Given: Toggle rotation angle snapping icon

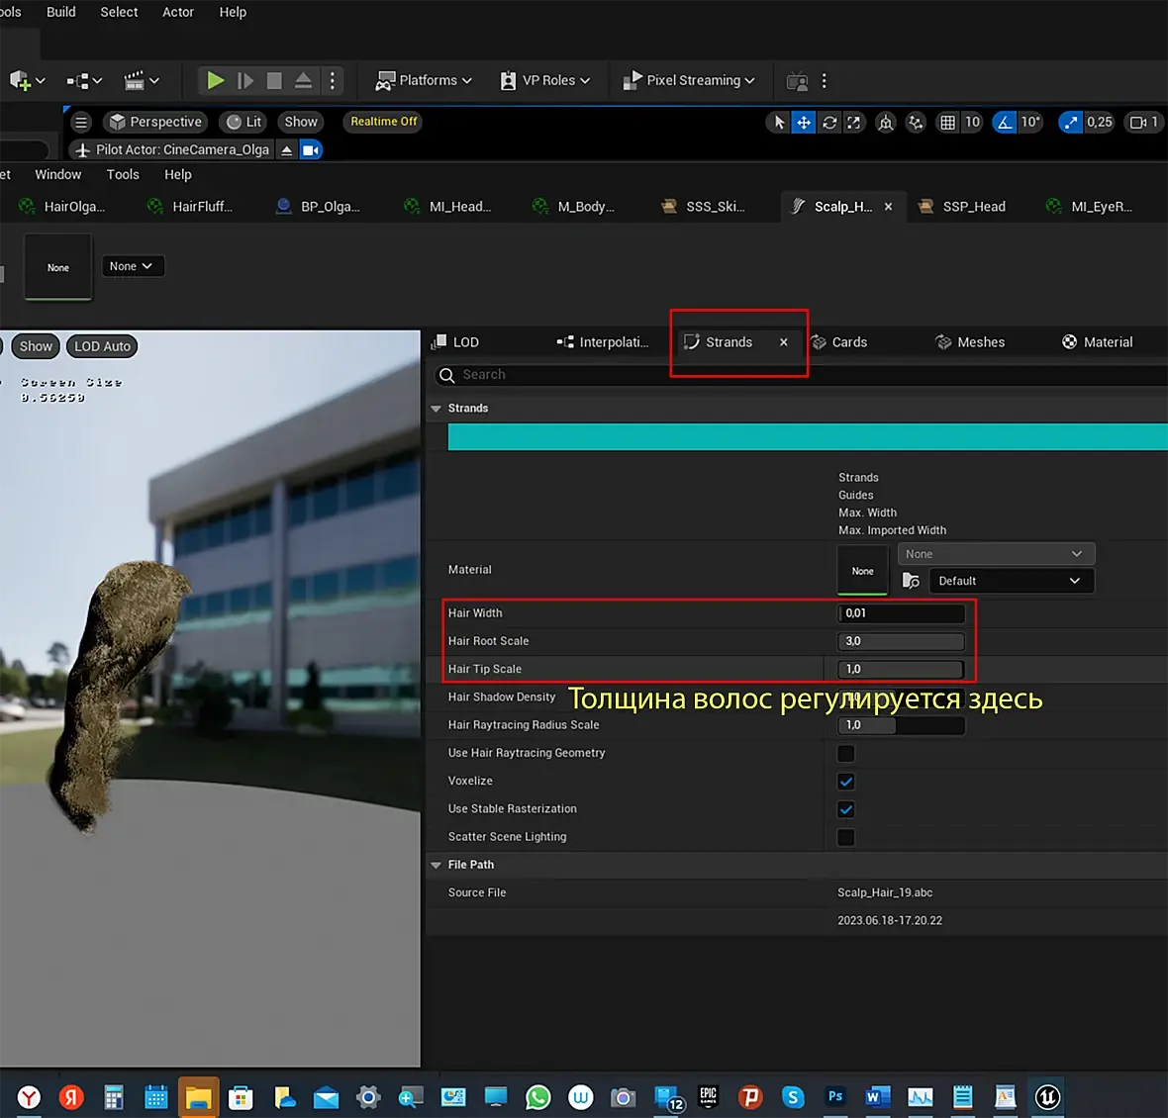Looking at the screenshot, I should [1005, 122].
